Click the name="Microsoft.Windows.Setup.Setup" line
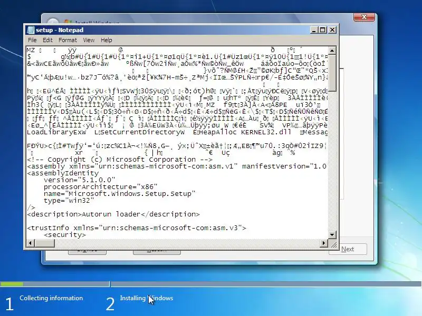Image resolution: width=422 pixels, height=316 pixels. point(120,193)
